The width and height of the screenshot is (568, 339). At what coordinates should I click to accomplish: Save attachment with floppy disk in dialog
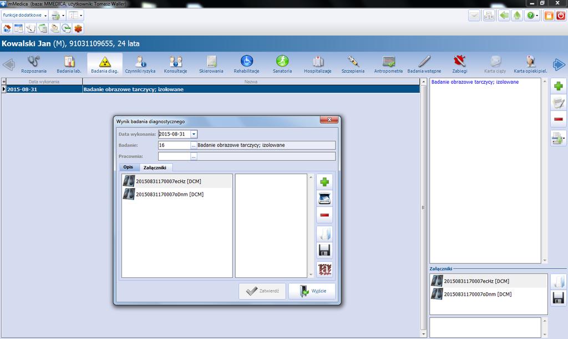click(x=324, y=250)
